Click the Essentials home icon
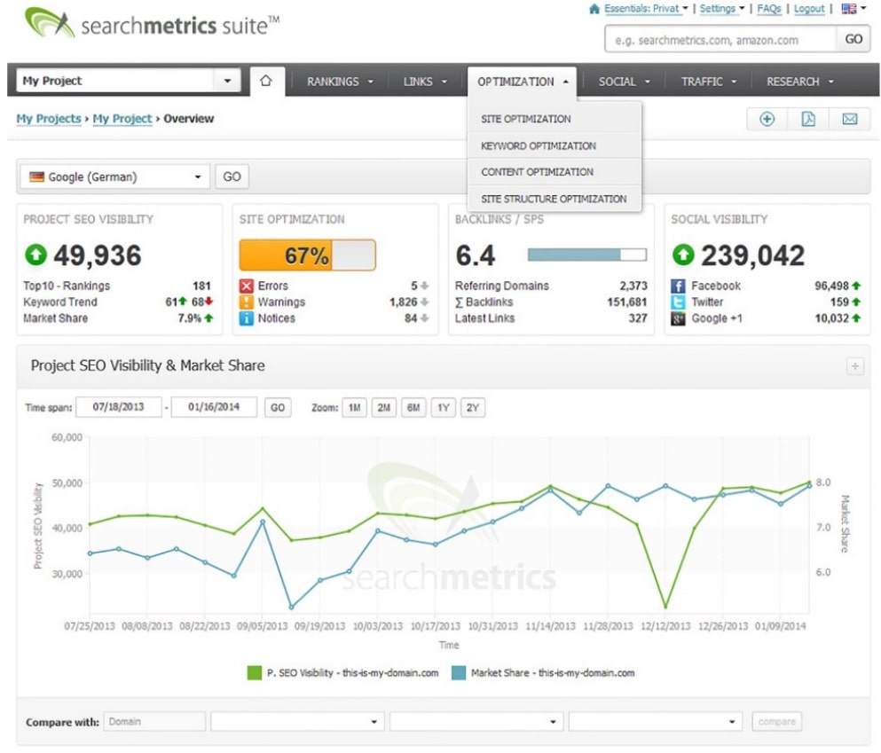881x753 pixels. pos(594,9)
